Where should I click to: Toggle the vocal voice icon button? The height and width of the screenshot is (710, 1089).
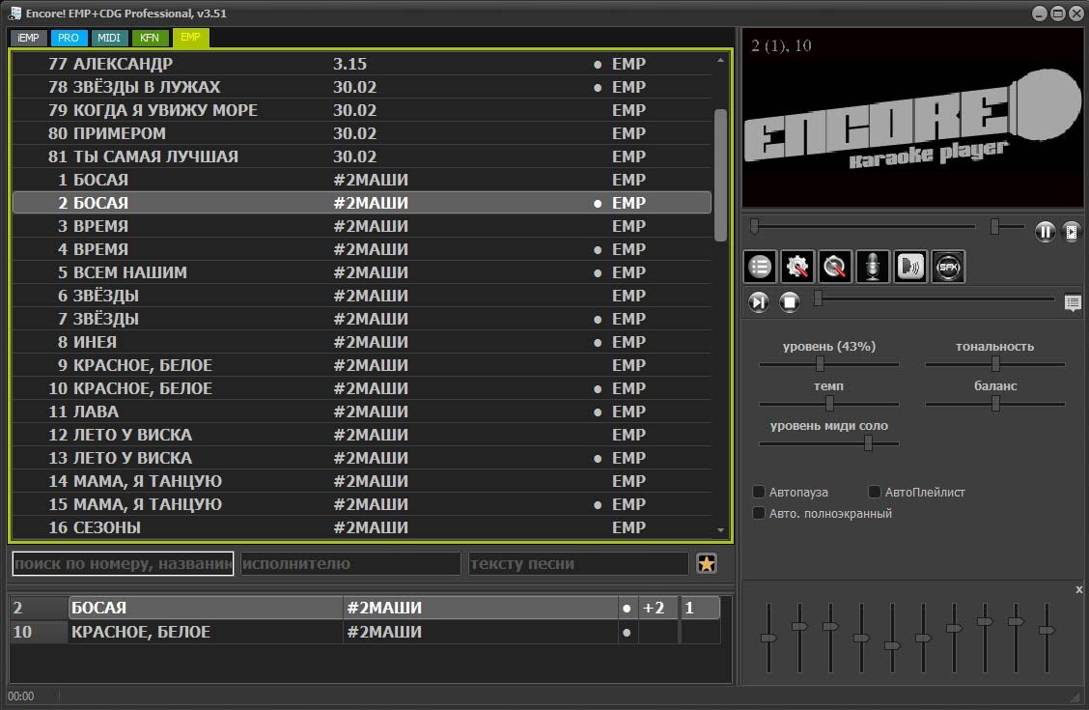tap(909, 267)
